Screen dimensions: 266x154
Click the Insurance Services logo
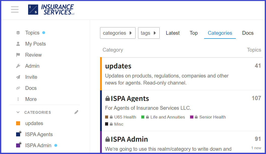[51, 10]
